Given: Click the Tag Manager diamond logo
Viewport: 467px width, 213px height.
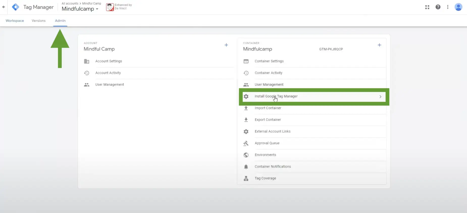Looking at the screenshot, I should 16,7.
